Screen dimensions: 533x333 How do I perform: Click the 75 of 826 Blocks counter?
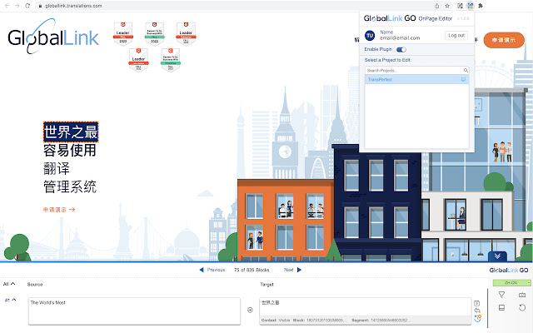coord(252,270)
